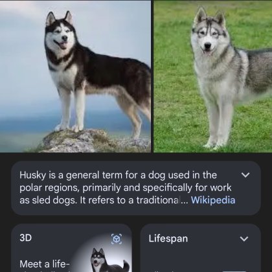The width and height of the screenshot is (272, 272).
Task: Tap the AR cube icon in 3D card
Action: [117, 239]
